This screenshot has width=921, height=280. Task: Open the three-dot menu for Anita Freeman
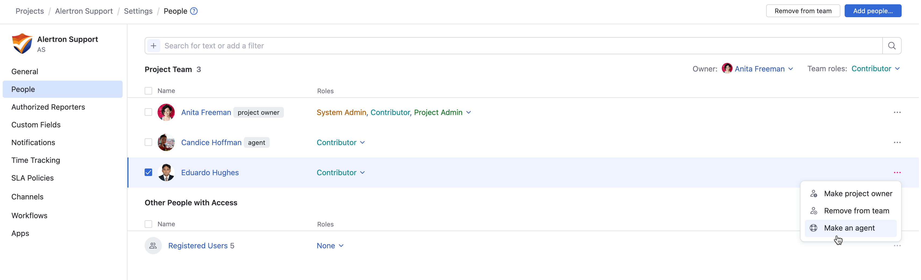click(x=897, y=112)
